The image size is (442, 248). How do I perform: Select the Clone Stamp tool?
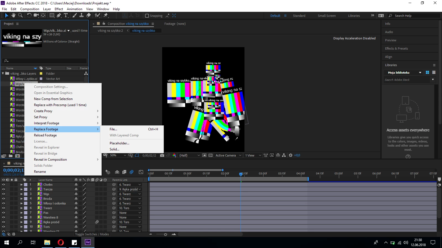point(81,15)
